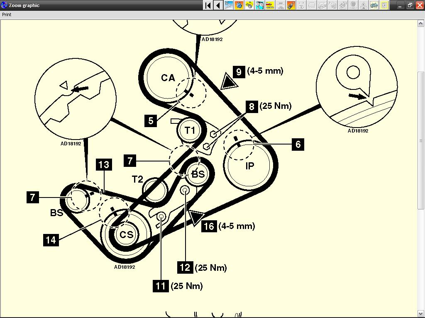Click the greyed warning triangle toolbar icon
Viewport: 425px width, 318px height.
tap(363, 5)
